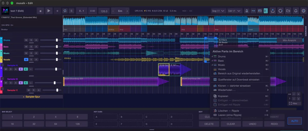The width and height of the screenshot is (308, 131).
Task: Open the piano keyboard icon
Action: [259, 11]
